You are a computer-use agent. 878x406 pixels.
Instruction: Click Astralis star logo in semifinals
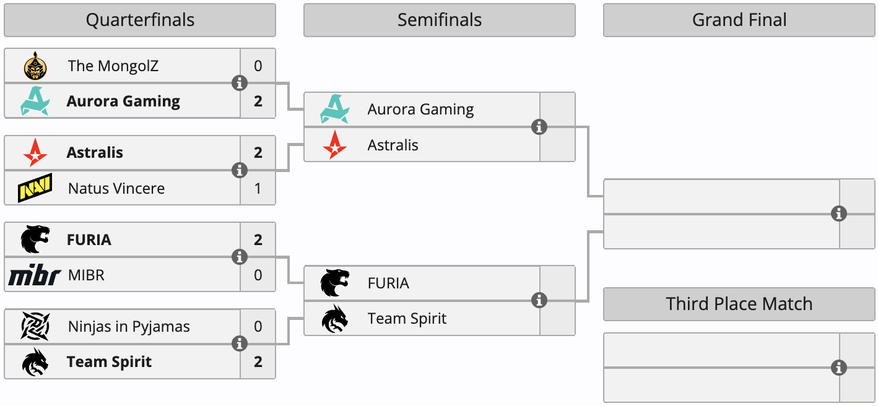click(x=335, y=145)
